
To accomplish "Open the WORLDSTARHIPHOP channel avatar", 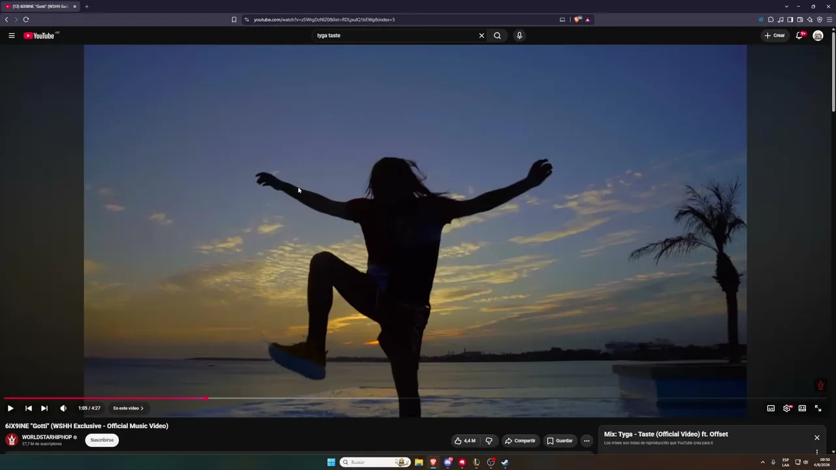I will [12, 440].
